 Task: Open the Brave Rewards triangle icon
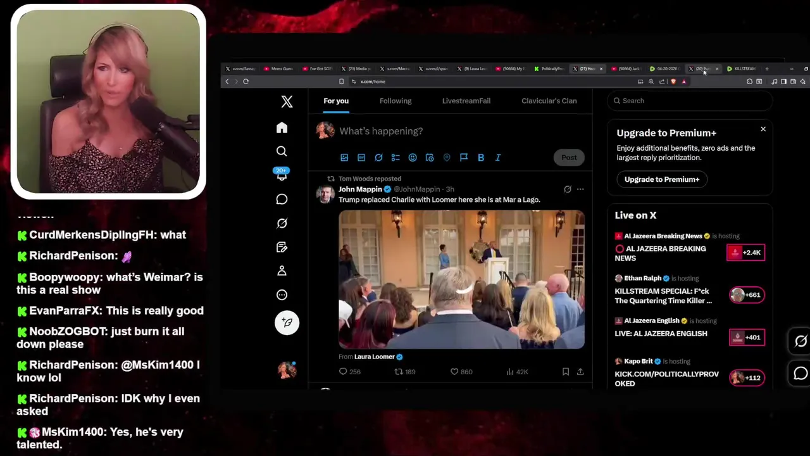tap(684, 82)
